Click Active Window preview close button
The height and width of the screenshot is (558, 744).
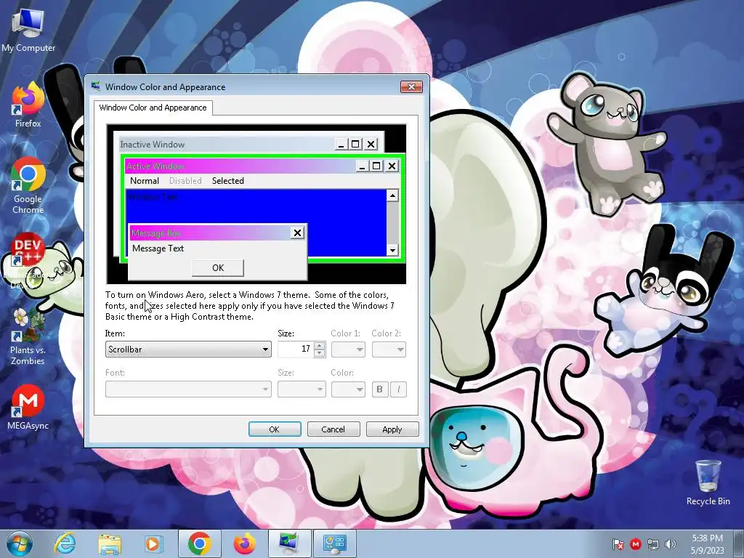coord(392,166)
